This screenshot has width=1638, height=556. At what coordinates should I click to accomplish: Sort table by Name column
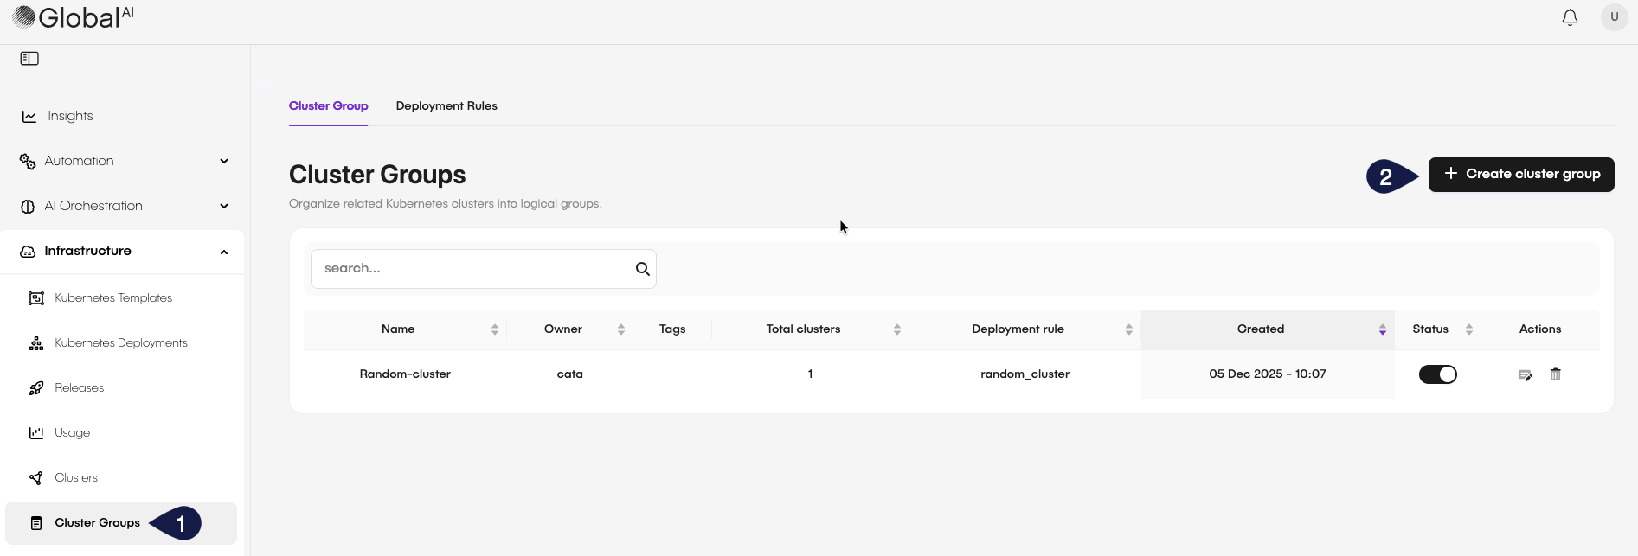click(494, 329)
